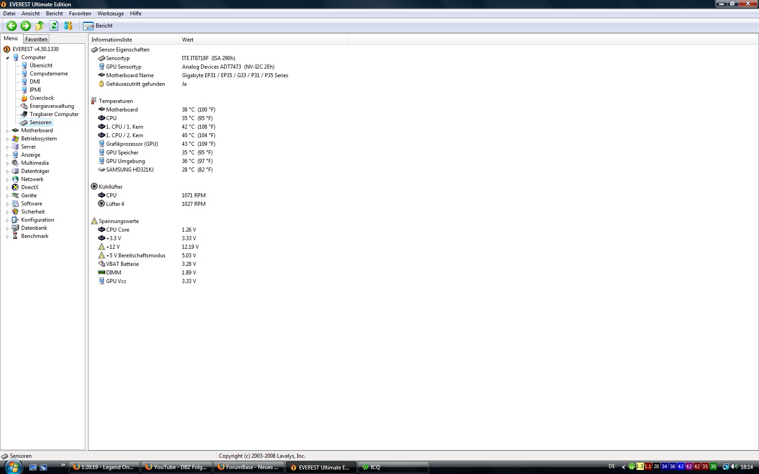Image resolution: width=759 pixels, height=474 pixels.
Task: Click the green 38 tray temperature icon
Action: [713, 467]
